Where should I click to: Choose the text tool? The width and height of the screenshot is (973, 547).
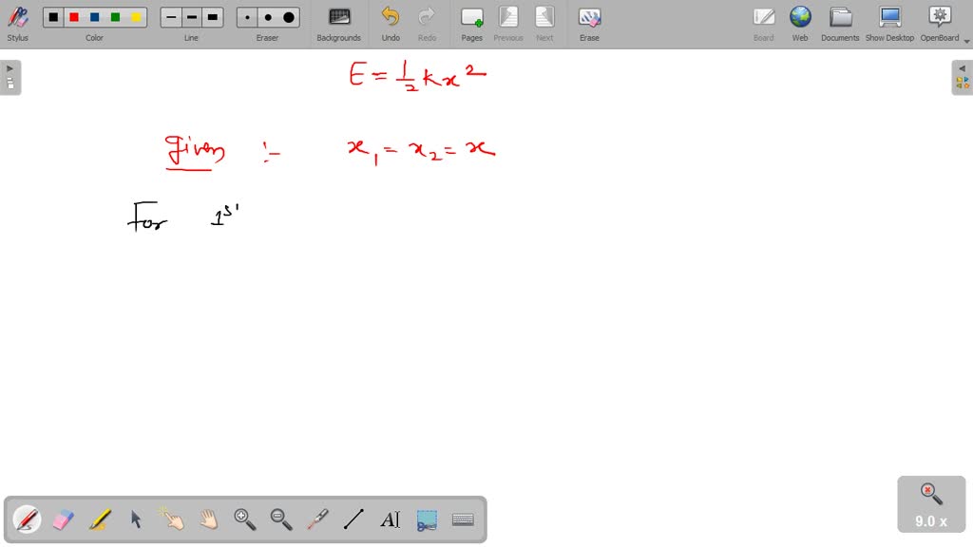390,519
